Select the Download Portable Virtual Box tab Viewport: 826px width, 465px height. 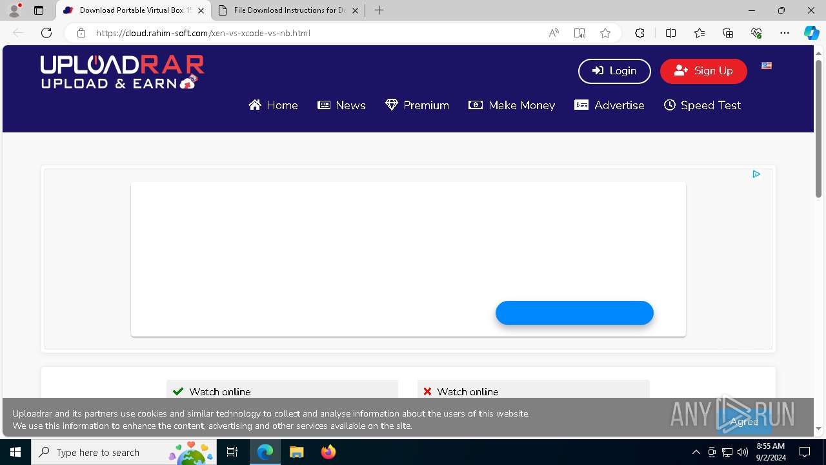134,10
